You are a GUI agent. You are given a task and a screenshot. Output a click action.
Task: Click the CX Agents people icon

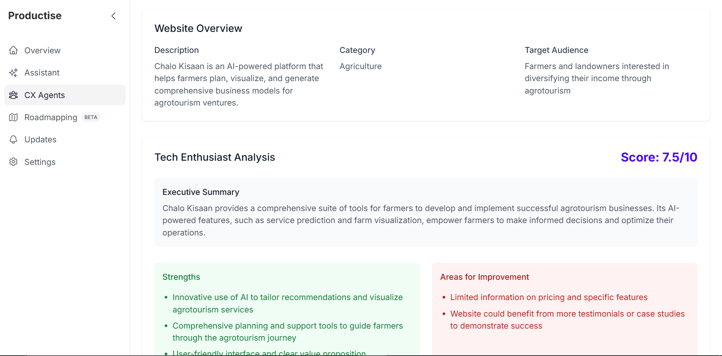click(x=14, y=95)
